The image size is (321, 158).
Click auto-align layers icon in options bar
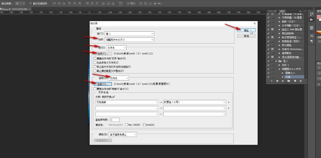[x=121, y=4]
